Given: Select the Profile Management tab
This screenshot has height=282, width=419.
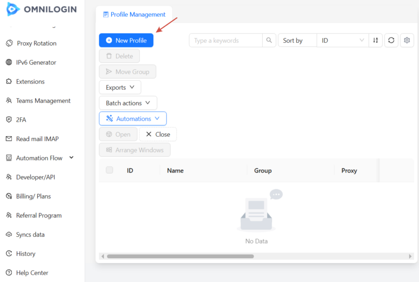Looking at the screenshot, I should pyautogui.click(x=134, y=14).
